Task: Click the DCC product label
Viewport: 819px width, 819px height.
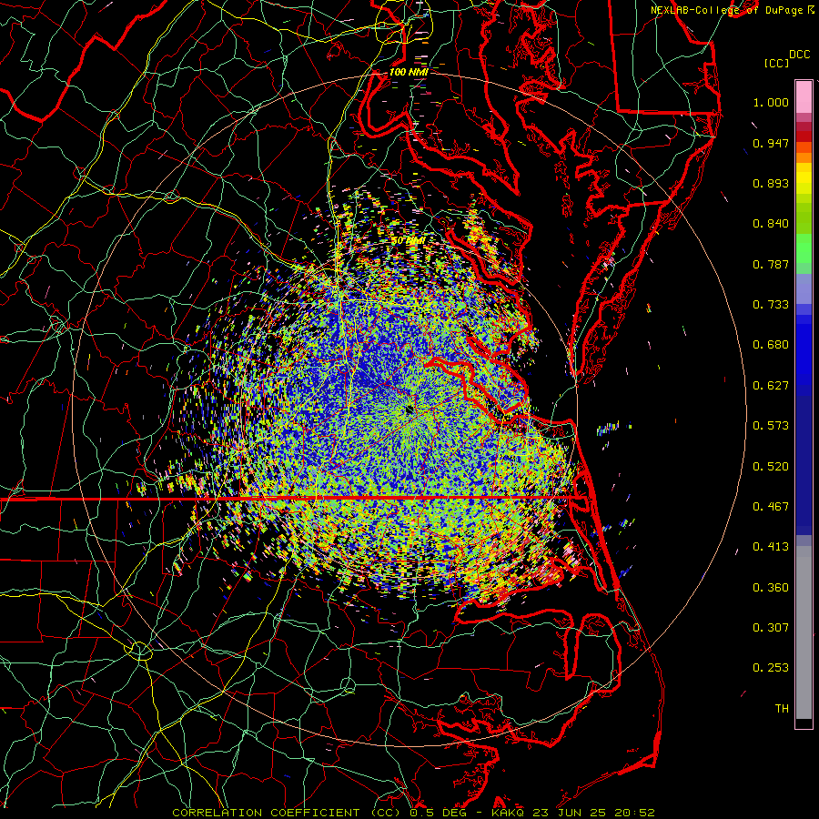Action: [x=800, y=55]
